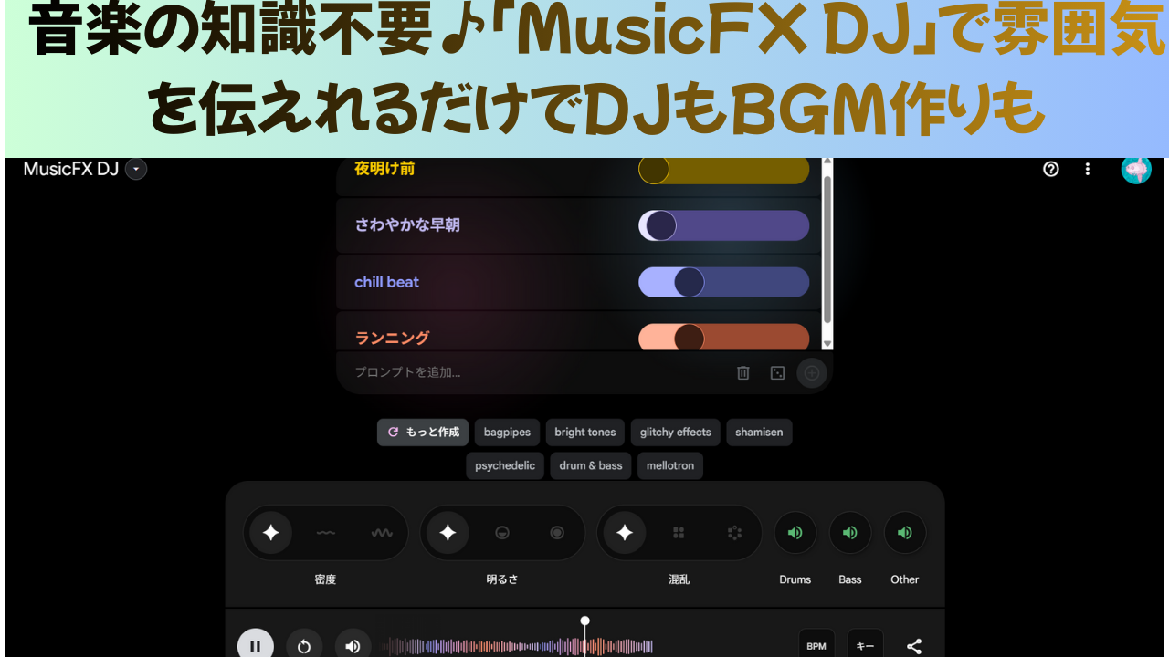Screen dimensions: 1169x657
Task: Pause the music playback
Action: tap(256, 646)
